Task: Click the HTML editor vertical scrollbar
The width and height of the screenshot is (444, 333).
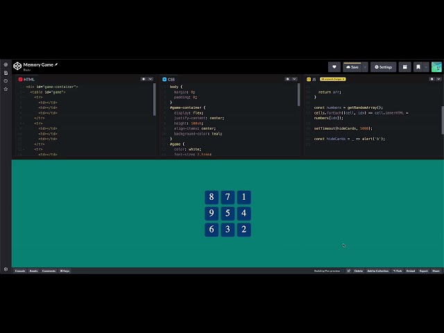Action: [x=154, y=99]
